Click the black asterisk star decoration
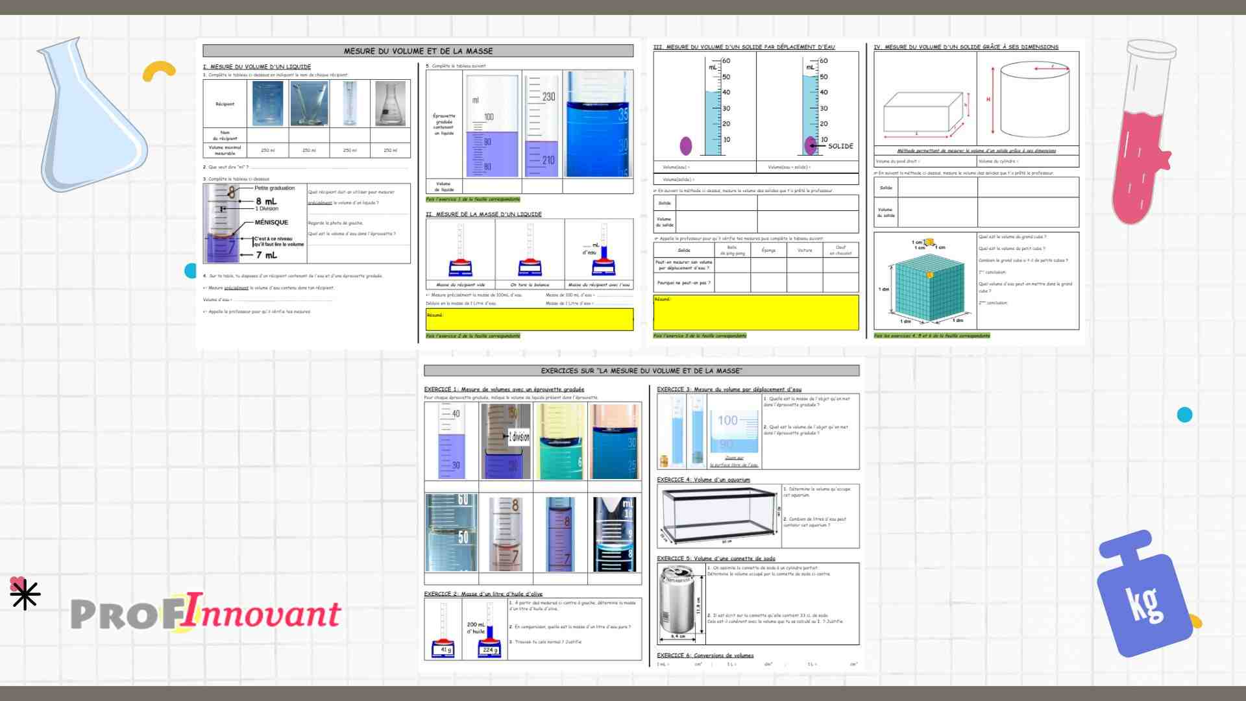The width and height of the screenshot is (1246, 701). pyautogui.click(x=25, y=595)
